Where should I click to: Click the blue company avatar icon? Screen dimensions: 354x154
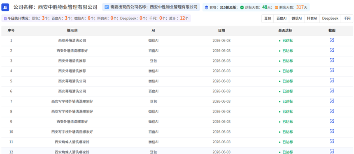click(x=5, y=7)
